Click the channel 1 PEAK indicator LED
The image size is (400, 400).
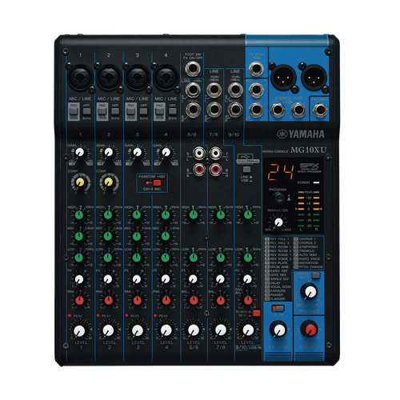(x=70, y=315)
